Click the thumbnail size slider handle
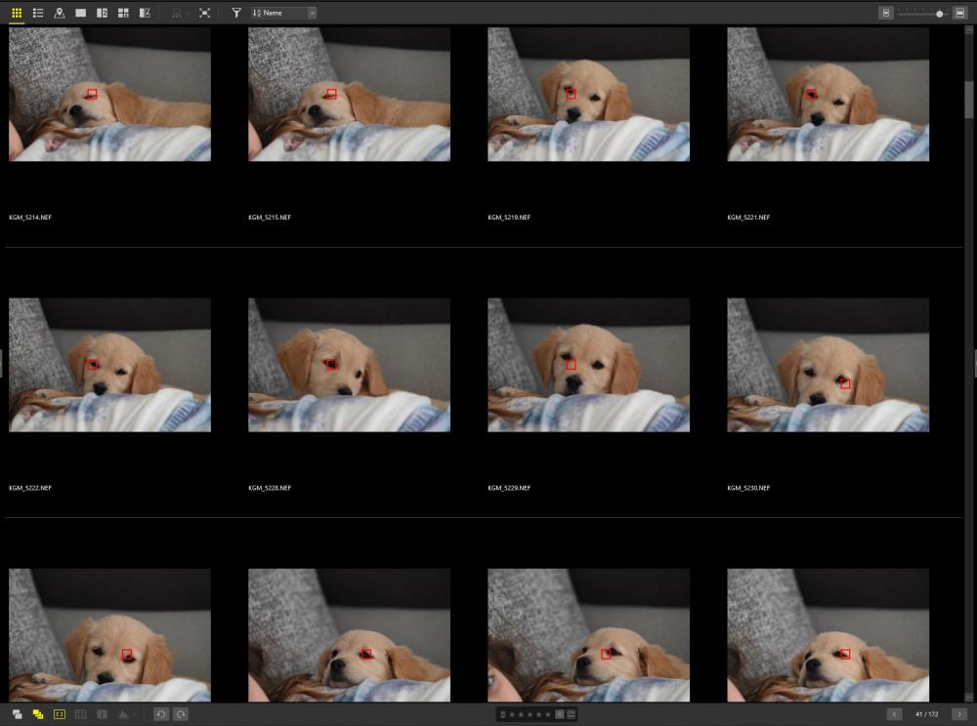 coord(940,14)
